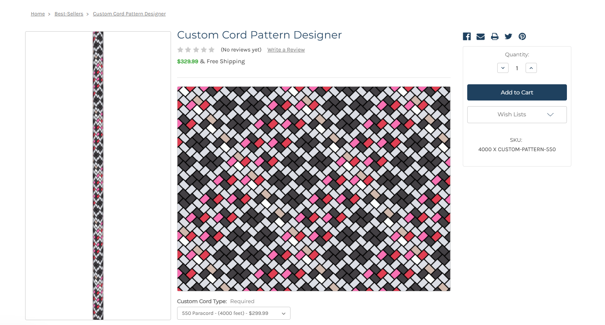Viewport: 605px width, 325px height.
Task: Click the Custom Cord Pattern Designer breadcrumb
Action: pos(129,14)
